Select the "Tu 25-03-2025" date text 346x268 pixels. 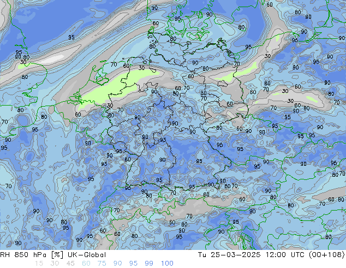pyautogui.click(x=229, y=255)
